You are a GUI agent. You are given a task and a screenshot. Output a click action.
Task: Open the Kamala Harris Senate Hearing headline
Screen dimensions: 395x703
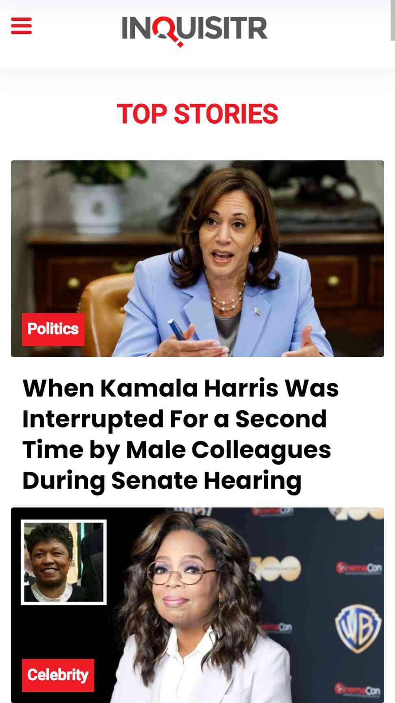coord(180,434)
